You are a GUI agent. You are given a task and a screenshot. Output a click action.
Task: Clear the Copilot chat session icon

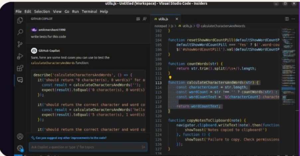[138, 19]
